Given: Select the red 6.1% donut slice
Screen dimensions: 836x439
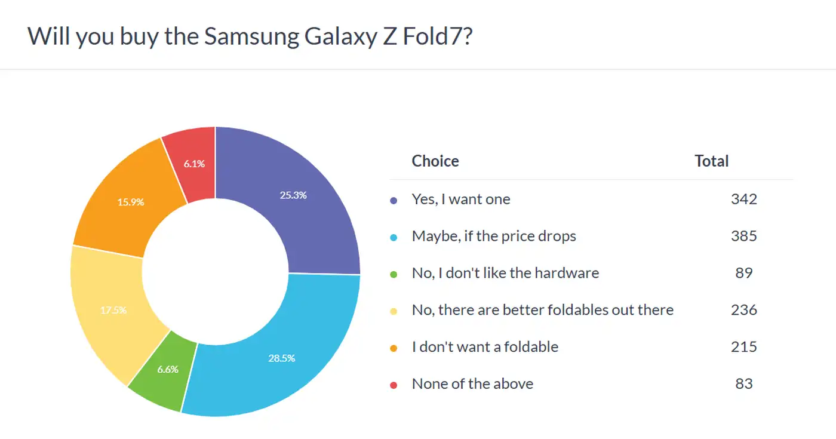Looking at the screenshot, I should 194,162.
